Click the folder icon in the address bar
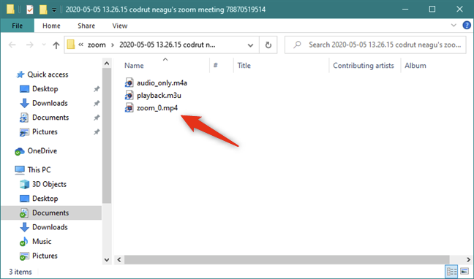The height and width of the screenshot is (279, 474). tap(71, 45)
